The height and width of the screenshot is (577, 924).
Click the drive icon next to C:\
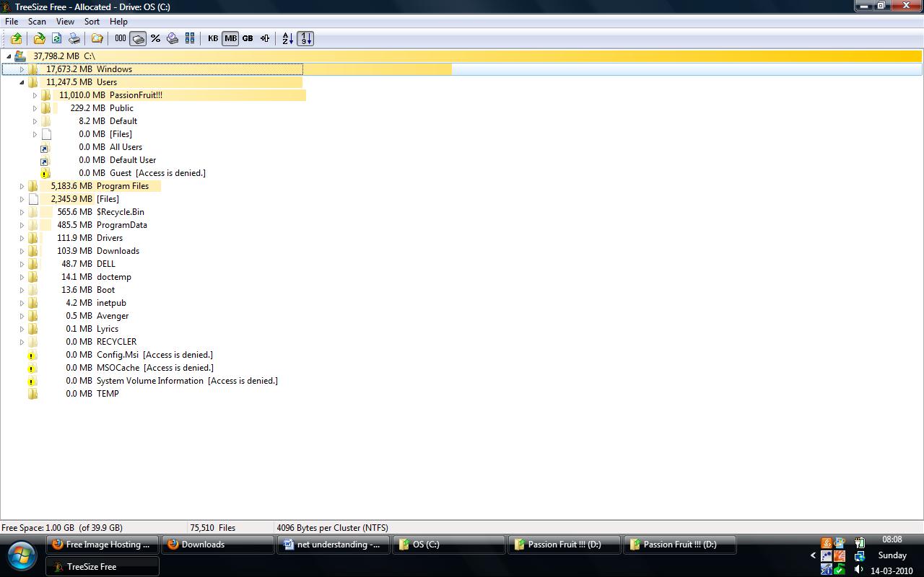point(20,56)
